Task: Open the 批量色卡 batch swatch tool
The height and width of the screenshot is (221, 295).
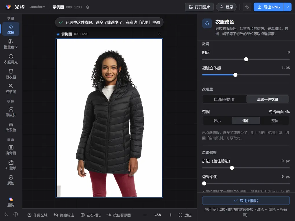Action: point(11,44)
